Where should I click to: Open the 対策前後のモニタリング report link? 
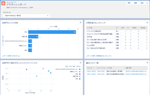point(99,56)
